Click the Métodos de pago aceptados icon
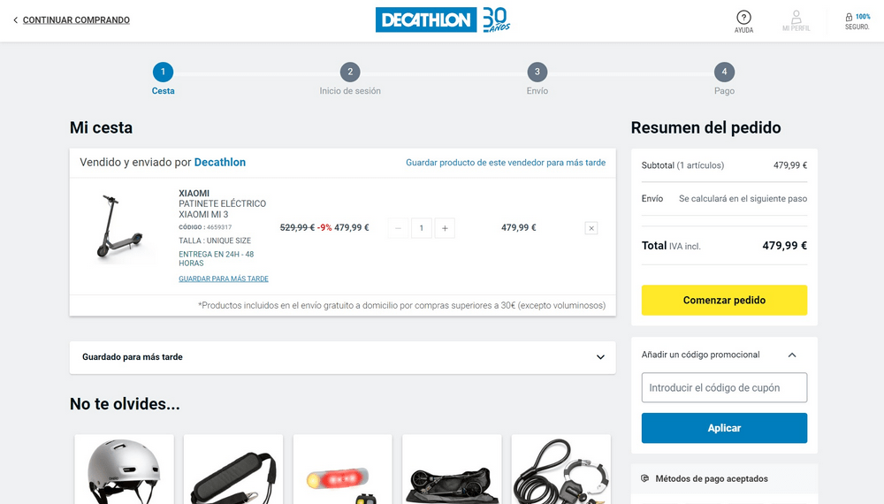The height and width of the screenshot is (504, 884). click(x=645, y=478)
